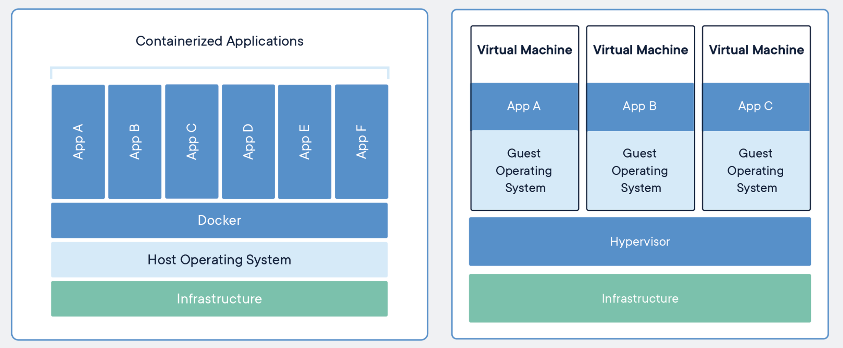Viewport: 843px width, 348px height.
Task: Click Virtual Machine title above App C
Action: [757, 50]
